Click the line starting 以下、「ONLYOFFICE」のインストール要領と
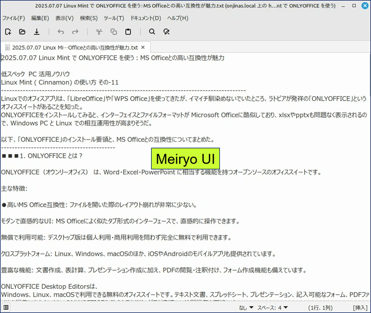This screenshot has height=313, width=371. (x=108, y=140)
